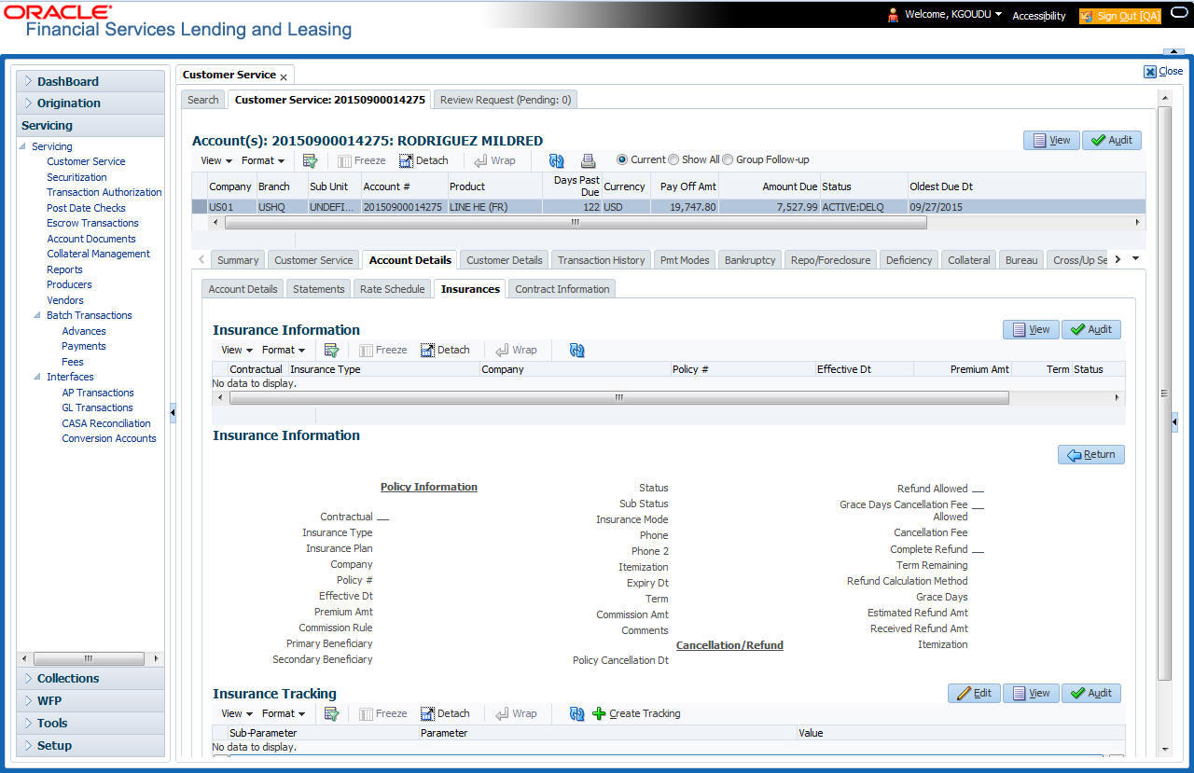Detach the Insurance Tracking table
The width and height of the screenshot is (1194, 773).
[446, 713]
